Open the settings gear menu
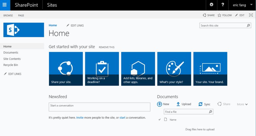This screenshot has width=256, height=136. pos(211,5)
